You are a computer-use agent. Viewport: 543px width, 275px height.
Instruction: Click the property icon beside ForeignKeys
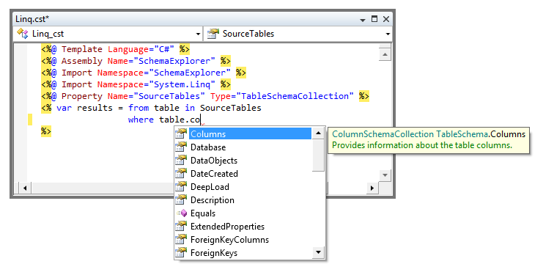(181, 252)
